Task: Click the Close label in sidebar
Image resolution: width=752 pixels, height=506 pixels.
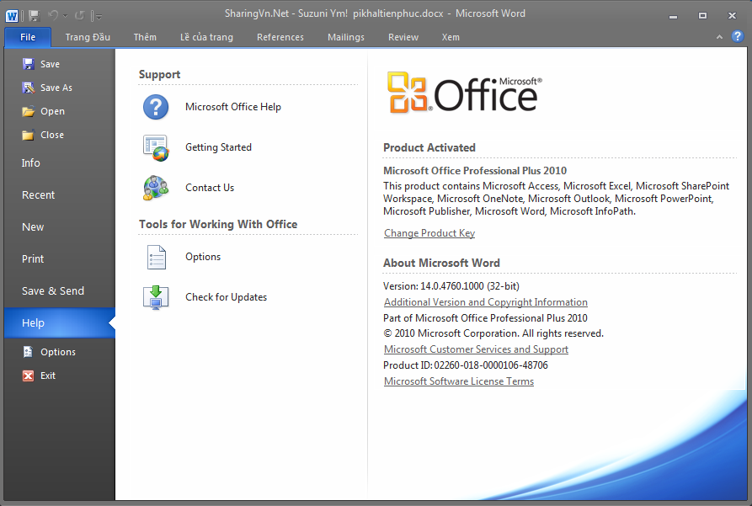Action: (52, 135)
